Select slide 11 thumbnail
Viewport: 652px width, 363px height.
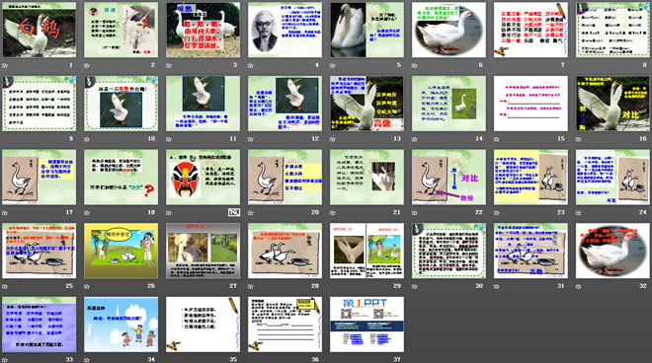coord(203,104)
